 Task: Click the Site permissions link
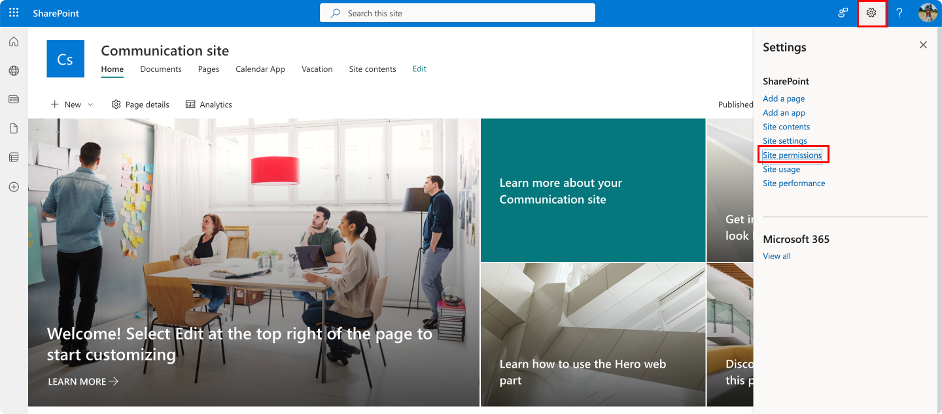point(792,155)
